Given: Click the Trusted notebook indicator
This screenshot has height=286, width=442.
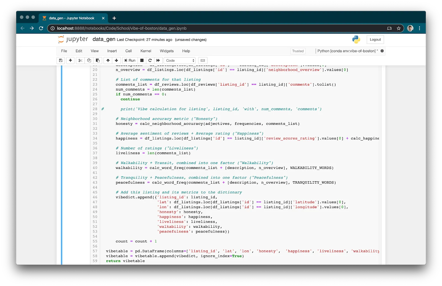Looking at the screenshot, I should point(298,51).
